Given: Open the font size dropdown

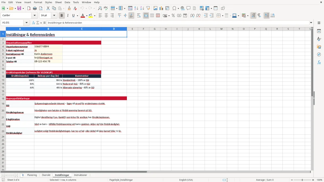Looking at the screenshot, I should point(54,16).
